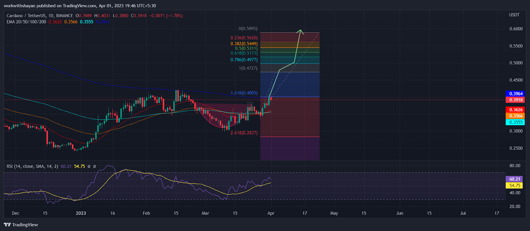The image size is (530, 231).
Task: Click the 0.2500 price axis label
Action: click(516, 148)
